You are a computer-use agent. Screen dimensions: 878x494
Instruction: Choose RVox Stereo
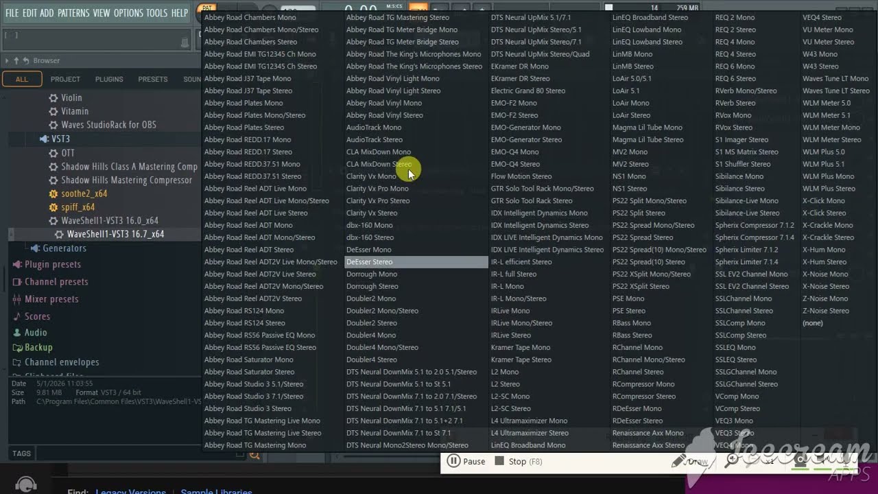pos(734,128)
